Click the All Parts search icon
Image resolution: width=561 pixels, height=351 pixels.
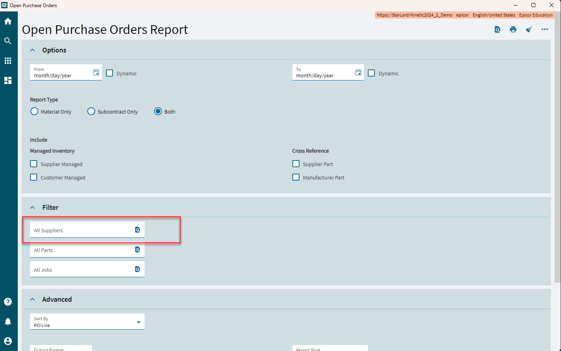tap(137, 250)
